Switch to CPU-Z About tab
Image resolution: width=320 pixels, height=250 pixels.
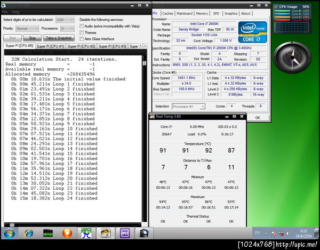(x=246, y=13)
